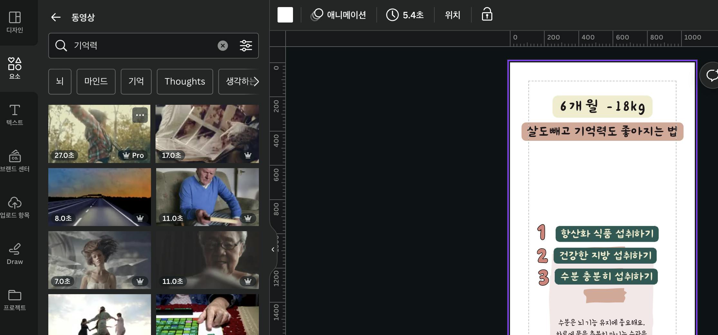Open the 위치 position panel

[453, 15]
